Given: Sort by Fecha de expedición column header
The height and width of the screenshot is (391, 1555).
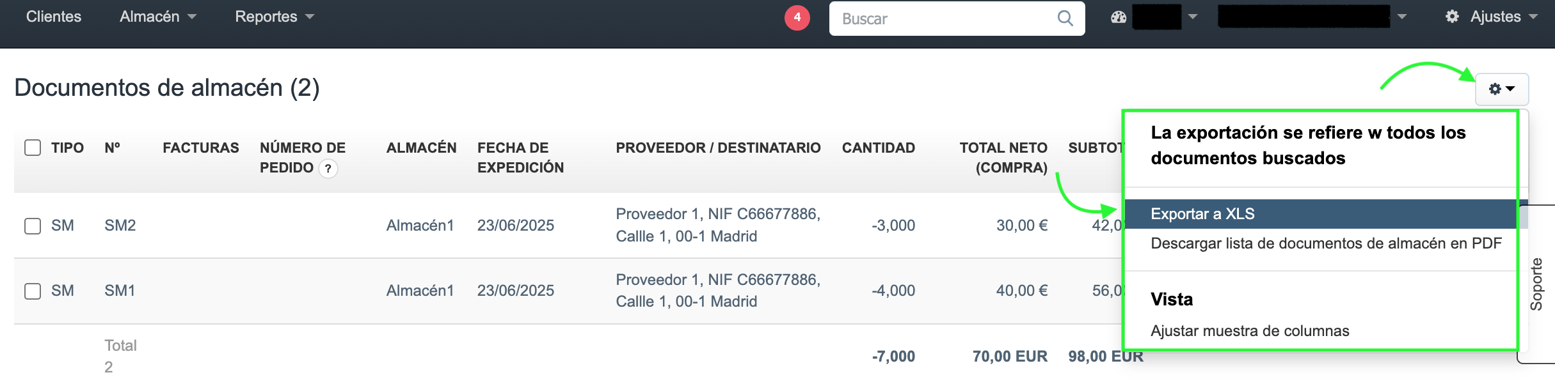Looking at the screenshot, I should pos(520,157).
